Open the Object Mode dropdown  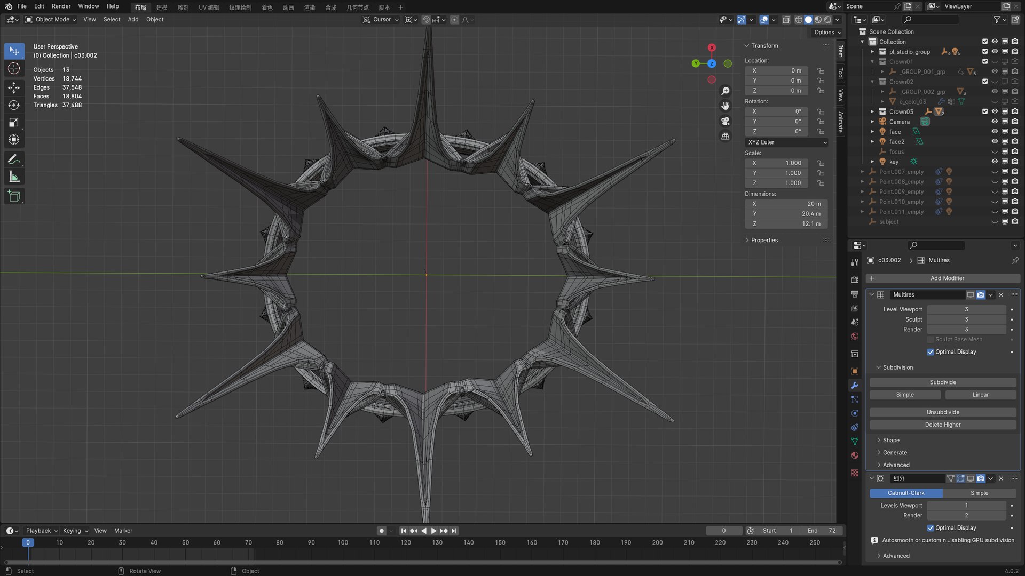pos(51,20)
